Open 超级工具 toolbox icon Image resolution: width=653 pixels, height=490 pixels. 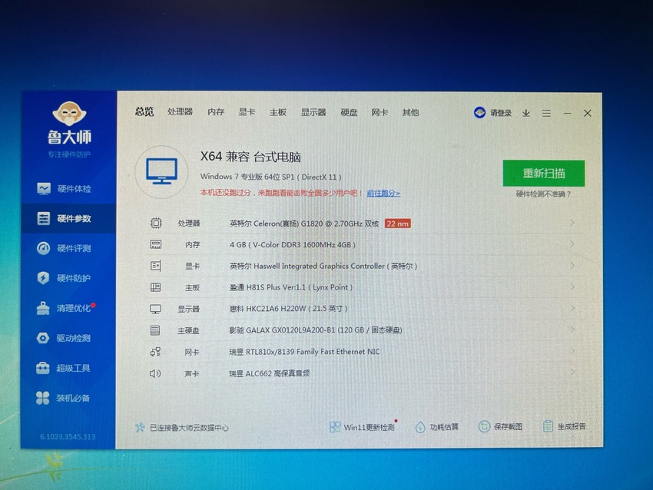tap(43, 368)
